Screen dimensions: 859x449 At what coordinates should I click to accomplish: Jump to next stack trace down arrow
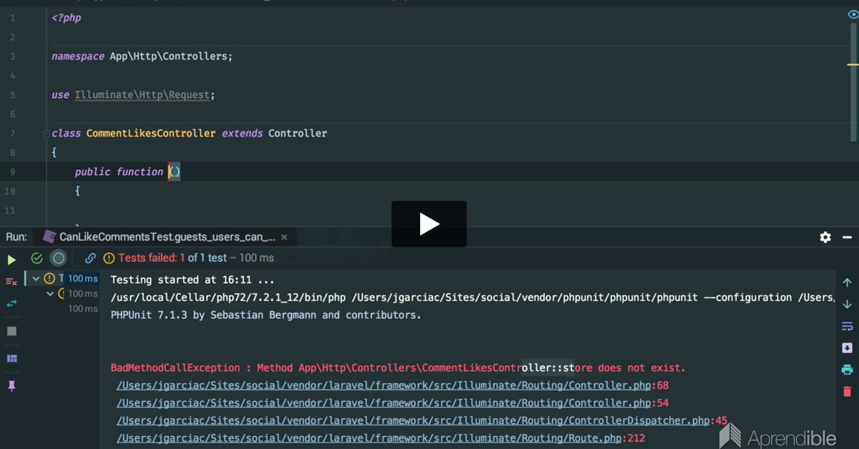pos(847,304)
